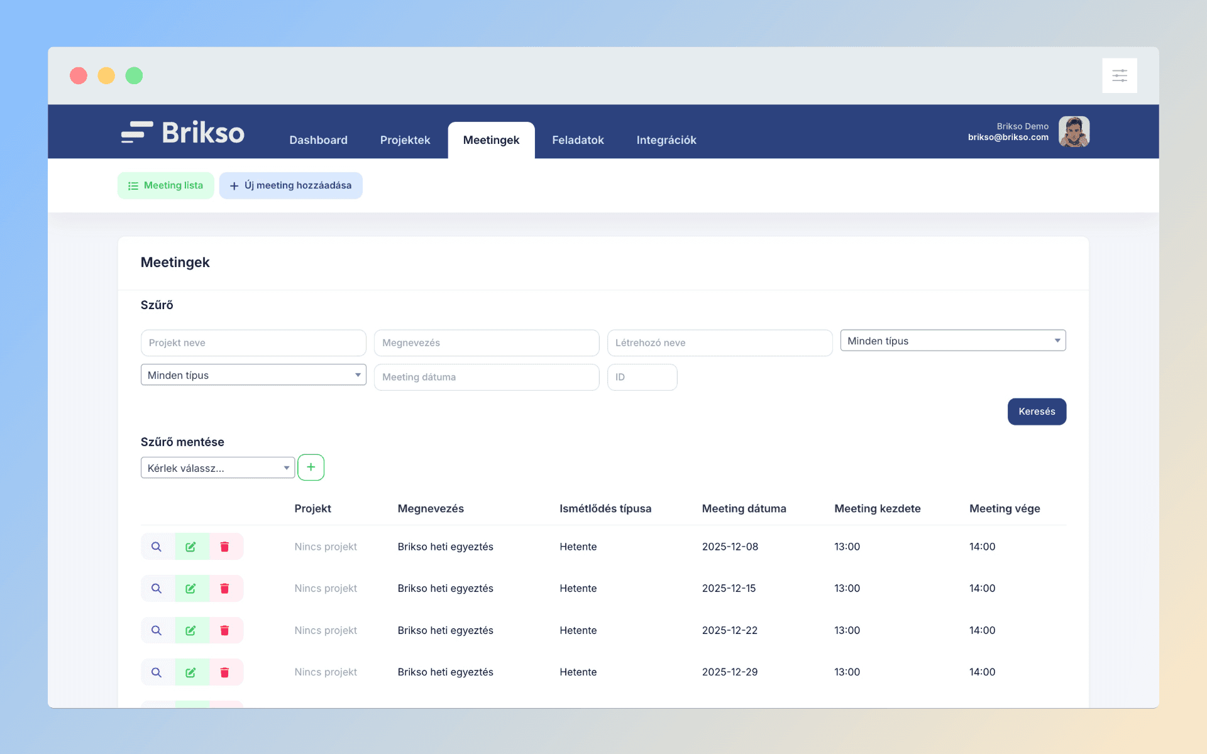Click Új meeting hozzáadása button
Screen dimensions: 1207x754
(x=290, y=185)
